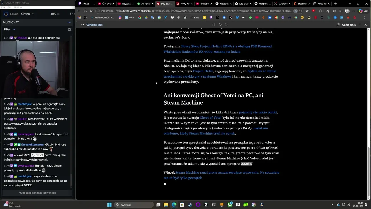Toggle the reader mode icon in the address bar

tap(295, 11)
